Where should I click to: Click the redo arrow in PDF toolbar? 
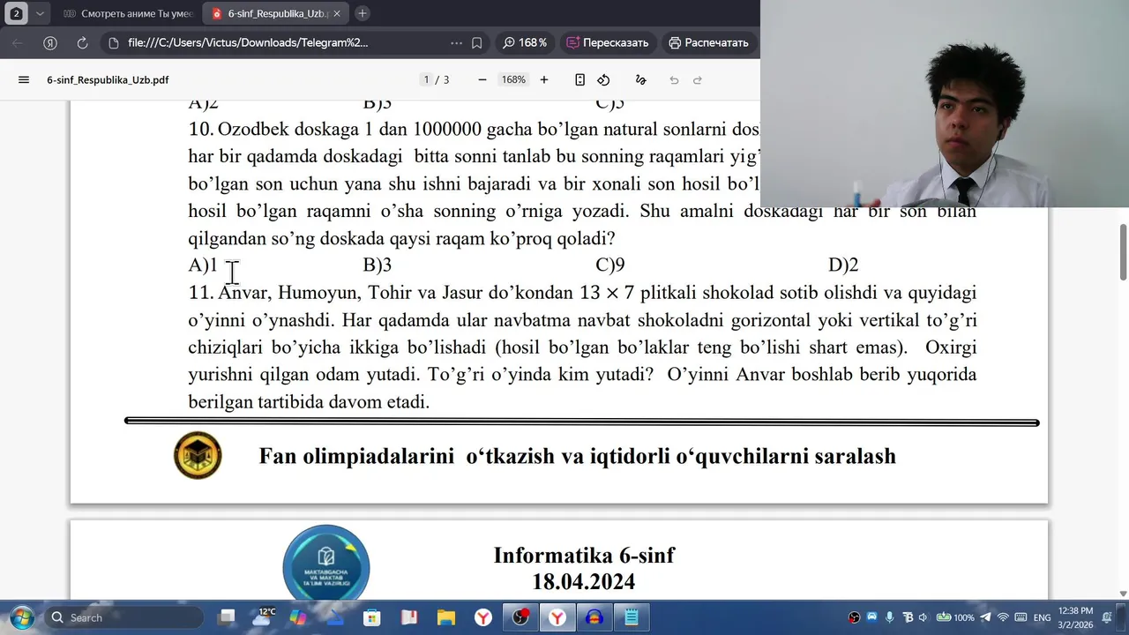pyautogui.click(x=698, y=79)
